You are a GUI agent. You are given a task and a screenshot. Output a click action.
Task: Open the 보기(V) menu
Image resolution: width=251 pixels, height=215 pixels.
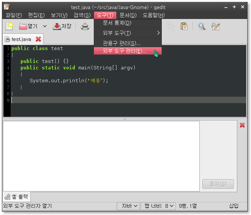(59, 15)
